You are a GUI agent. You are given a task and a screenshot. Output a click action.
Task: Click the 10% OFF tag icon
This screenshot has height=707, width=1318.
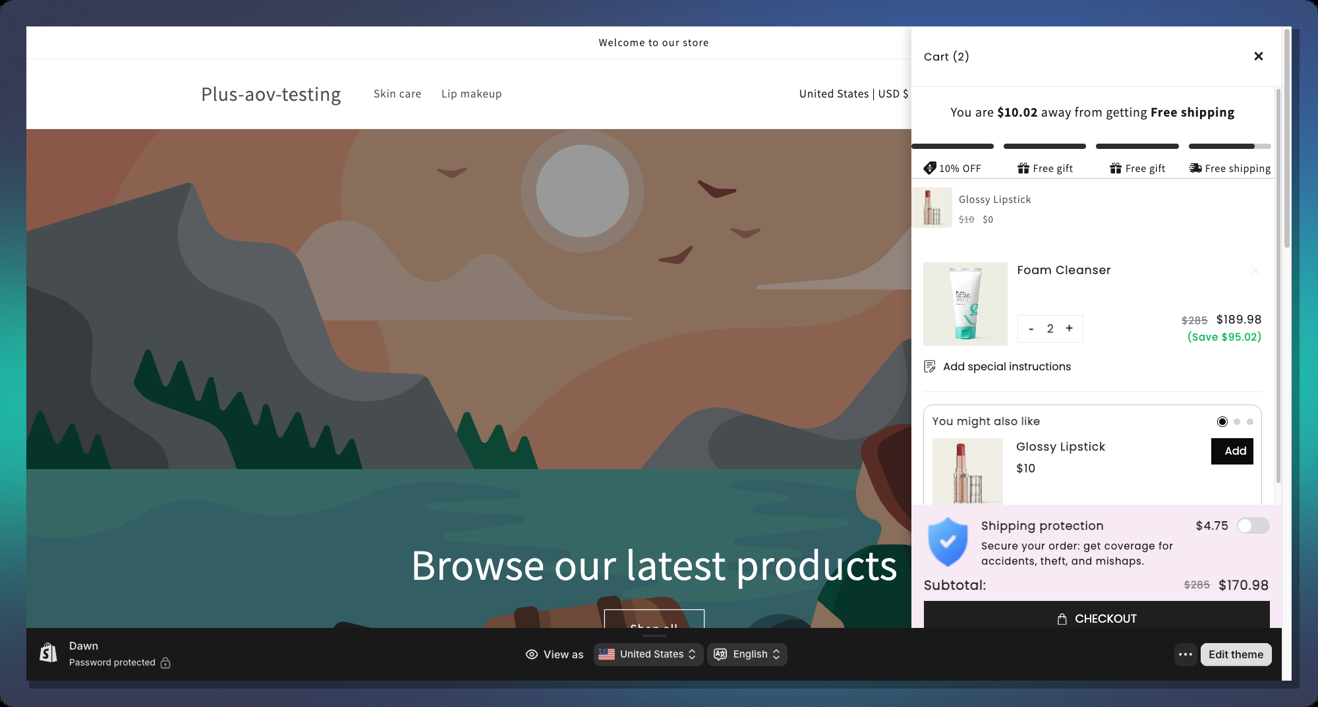click(x=929, y=168)
